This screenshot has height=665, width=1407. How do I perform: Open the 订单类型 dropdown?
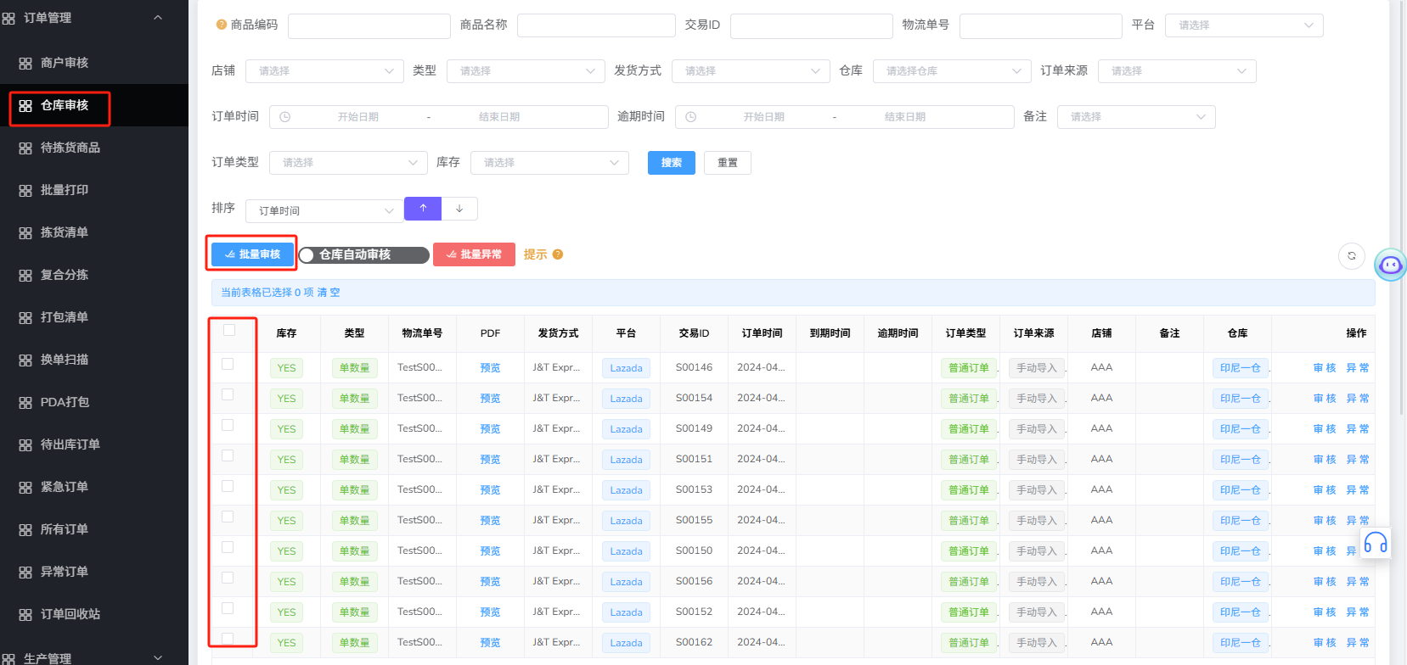click(x=348, y=163)
